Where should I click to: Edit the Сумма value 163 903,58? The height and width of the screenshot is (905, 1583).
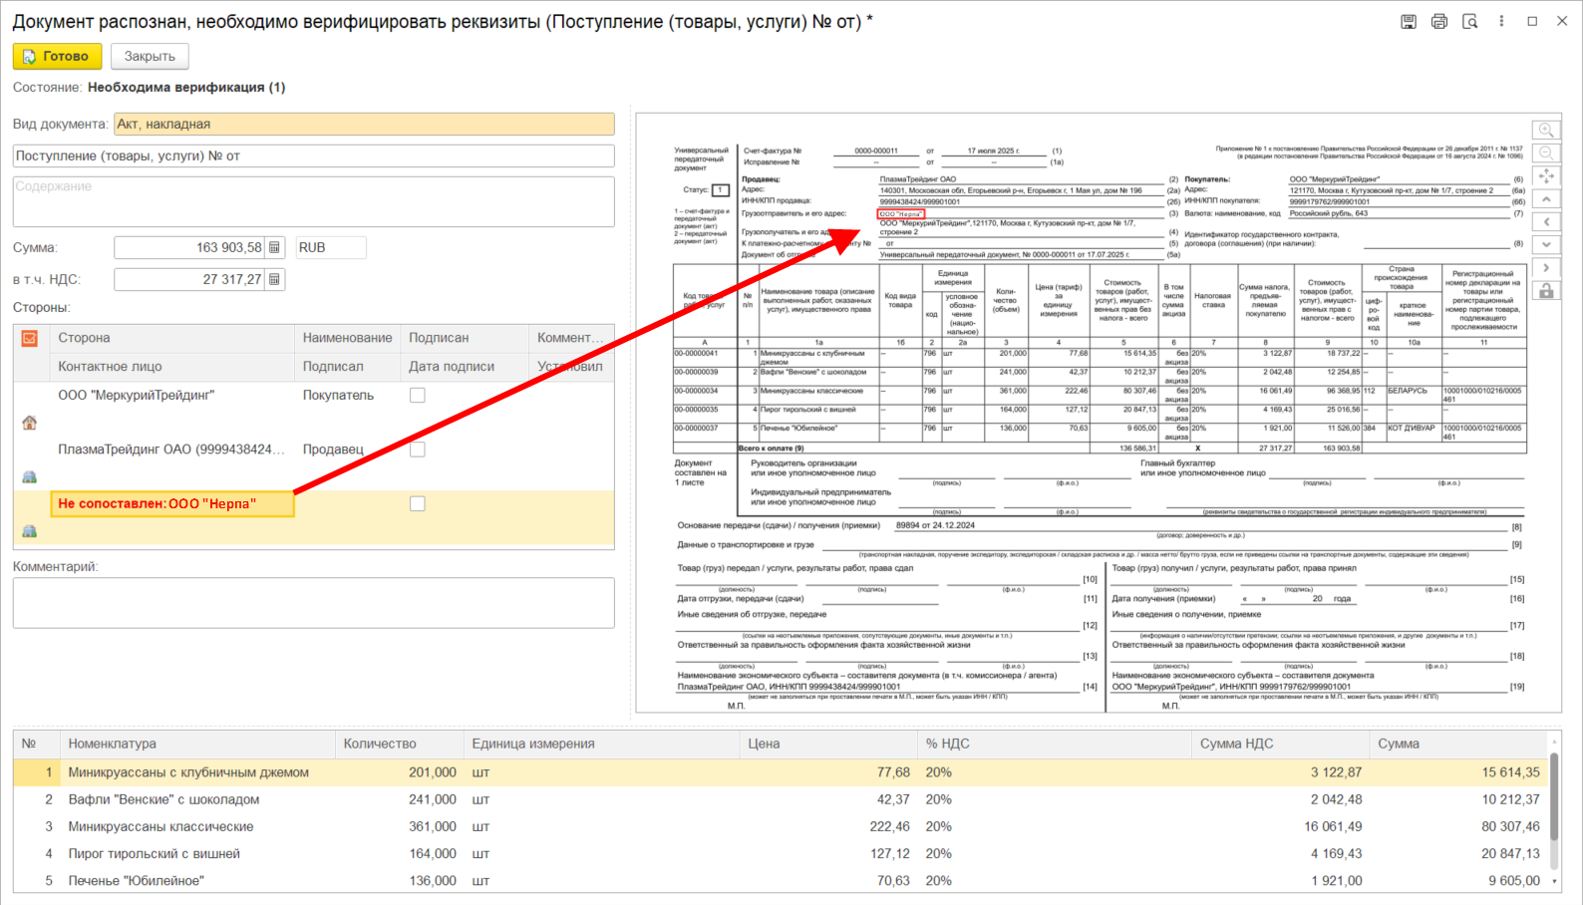click(x=189, y=247)
